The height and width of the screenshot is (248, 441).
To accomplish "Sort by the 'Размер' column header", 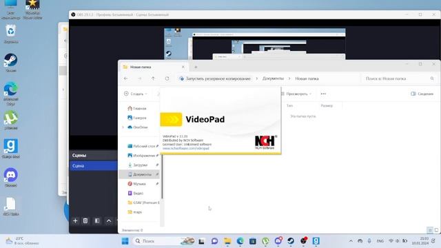I will pyautogui.click(x=327, y=105).
